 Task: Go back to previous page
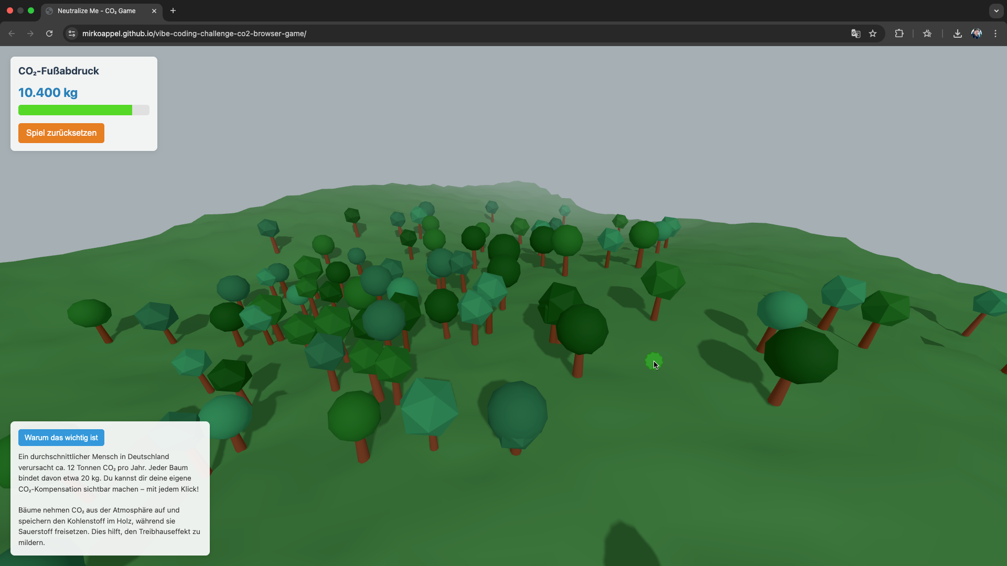point(12,34)
